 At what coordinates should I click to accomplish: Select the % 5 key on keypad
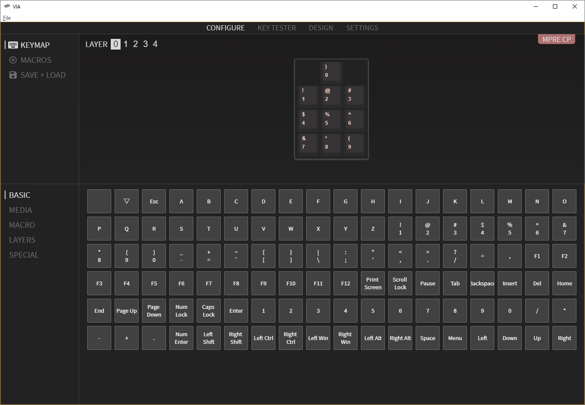tap(331, 120)
